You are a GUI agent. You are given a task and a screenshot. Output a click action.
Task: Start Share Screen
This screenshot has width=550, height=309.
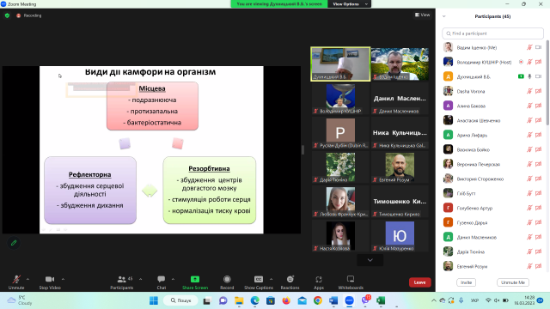click(195, 282)
